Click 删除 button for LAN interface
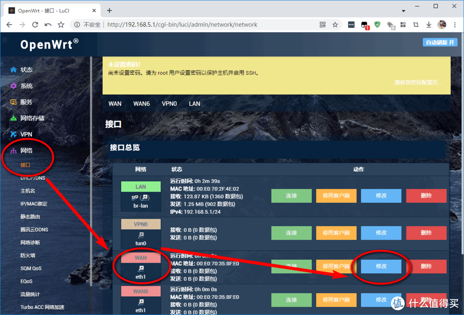 pyautogui.click(x=426, y=196)
